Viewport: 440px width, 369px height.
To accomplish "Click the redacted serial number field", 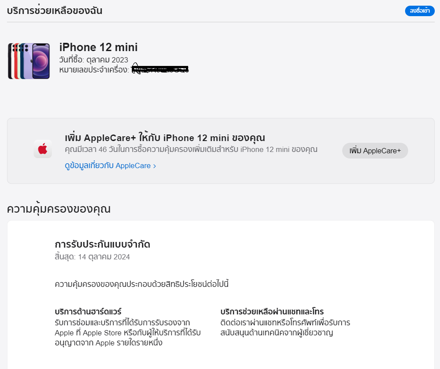I will 160,69.
